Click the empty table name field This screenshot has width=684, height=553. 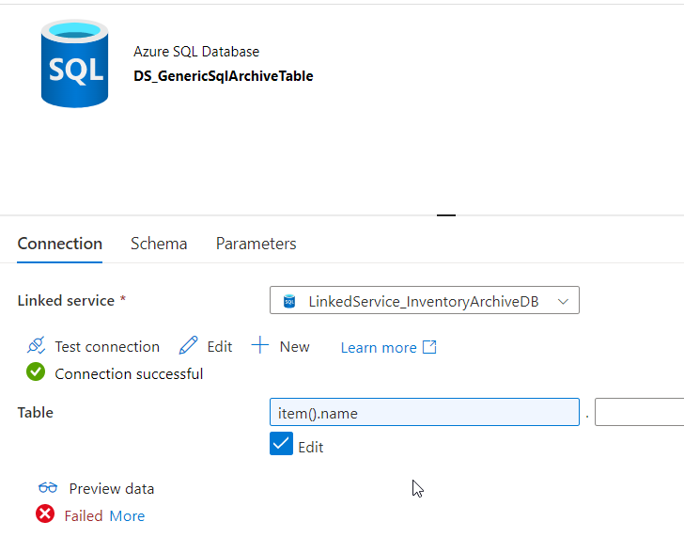[x=639, y=412]
